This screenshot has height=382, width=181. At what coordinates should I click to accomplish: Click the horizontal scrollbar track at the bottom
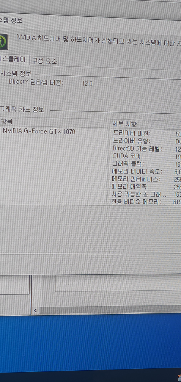(x=110, y=310)
